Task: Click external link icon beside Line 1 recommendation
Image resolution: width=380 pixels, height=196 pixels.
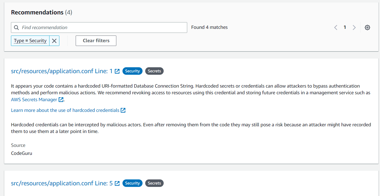Action: coord(117,71)
